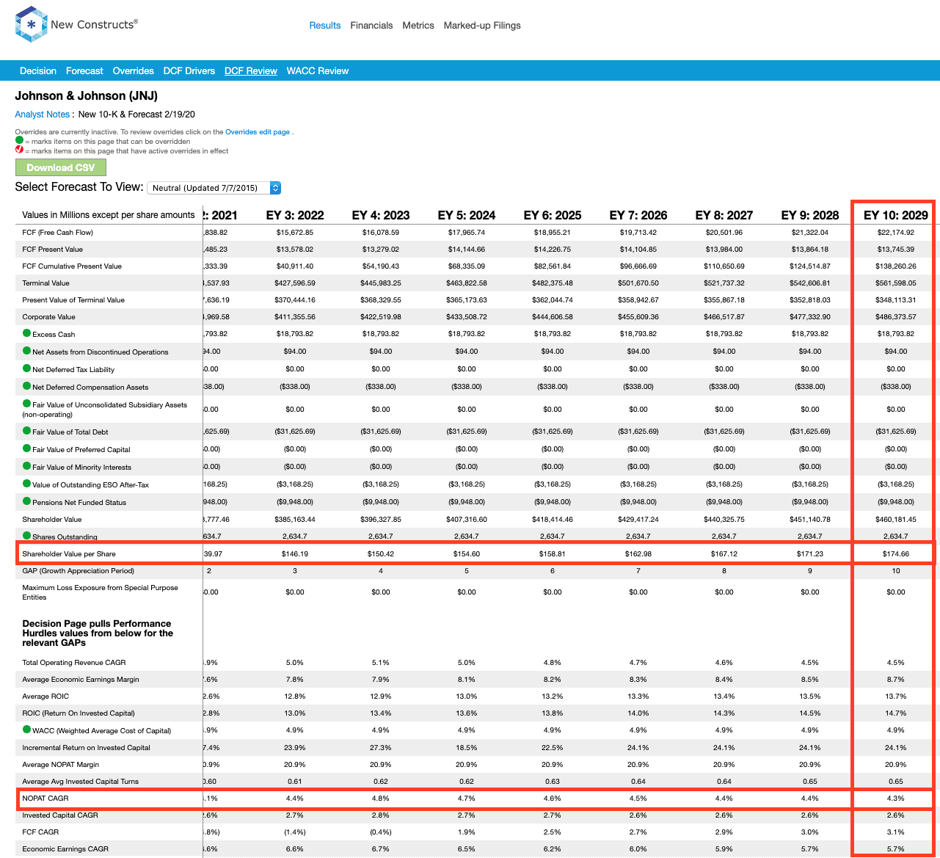Open the Marked-up Filings tab

click(x=482, y=25)
